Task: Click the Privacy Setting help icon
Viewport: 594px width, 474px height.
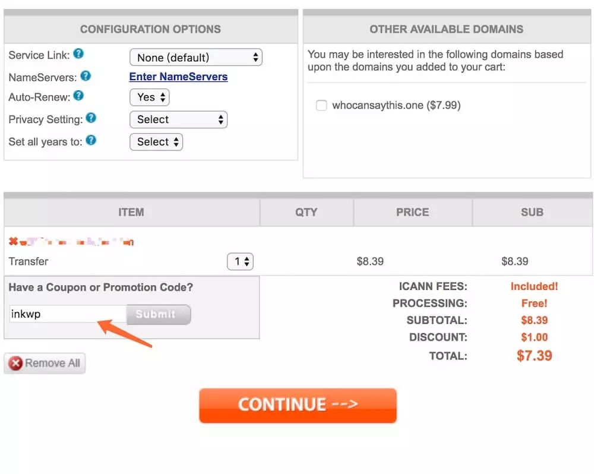Action: [91, 118]
